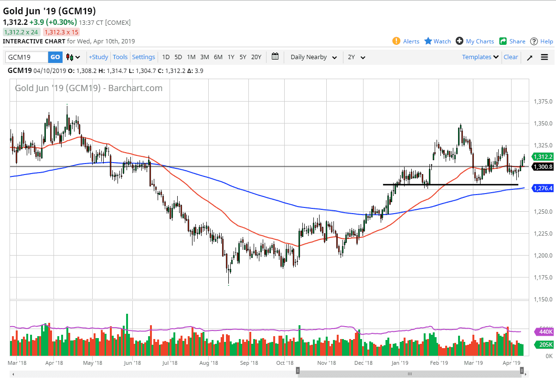The height and width of the screenshot is (381, 556).
Task: Open the candlestick chart type dropdown
Action: click(74, 57)
